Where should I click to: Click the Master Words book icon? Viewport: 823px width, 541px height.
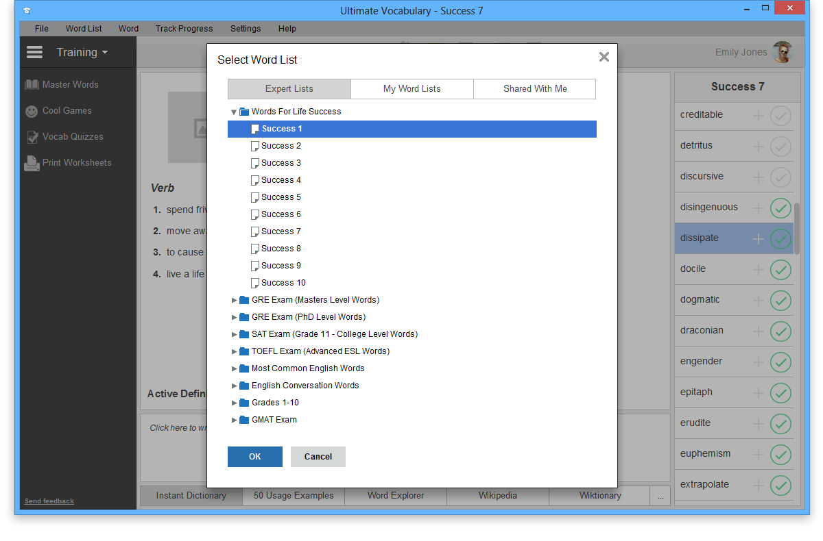(32, 85)
